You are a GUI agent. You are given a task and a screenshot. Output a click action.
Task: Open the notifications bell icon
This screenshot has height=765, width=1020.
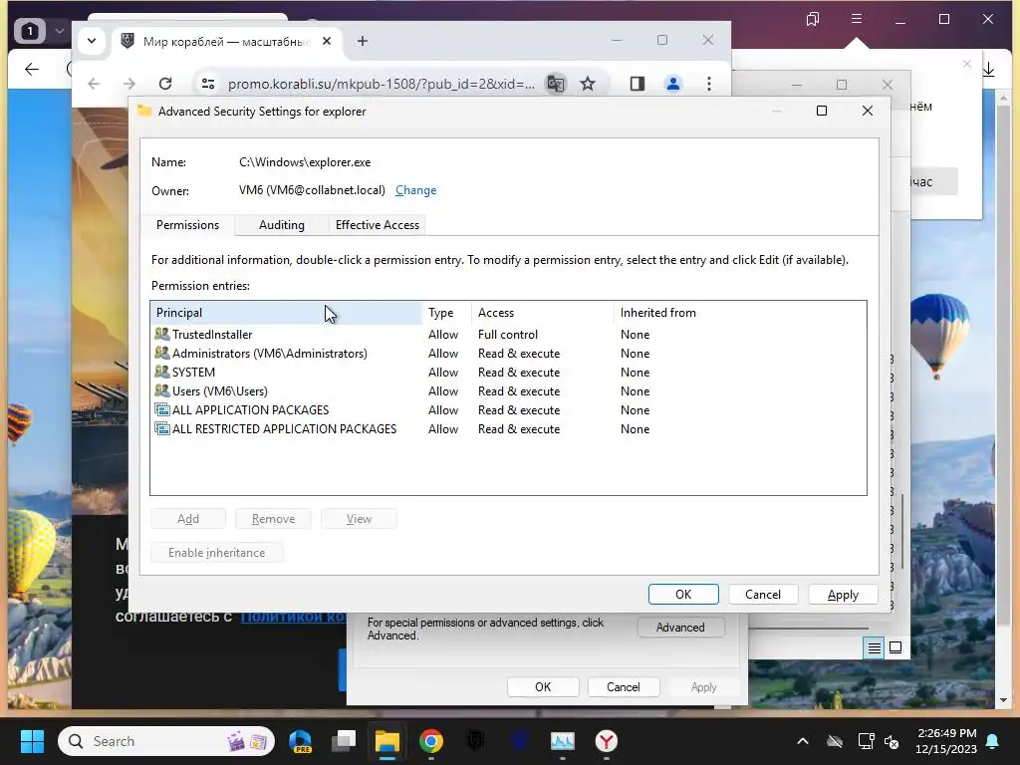(993, 741)
